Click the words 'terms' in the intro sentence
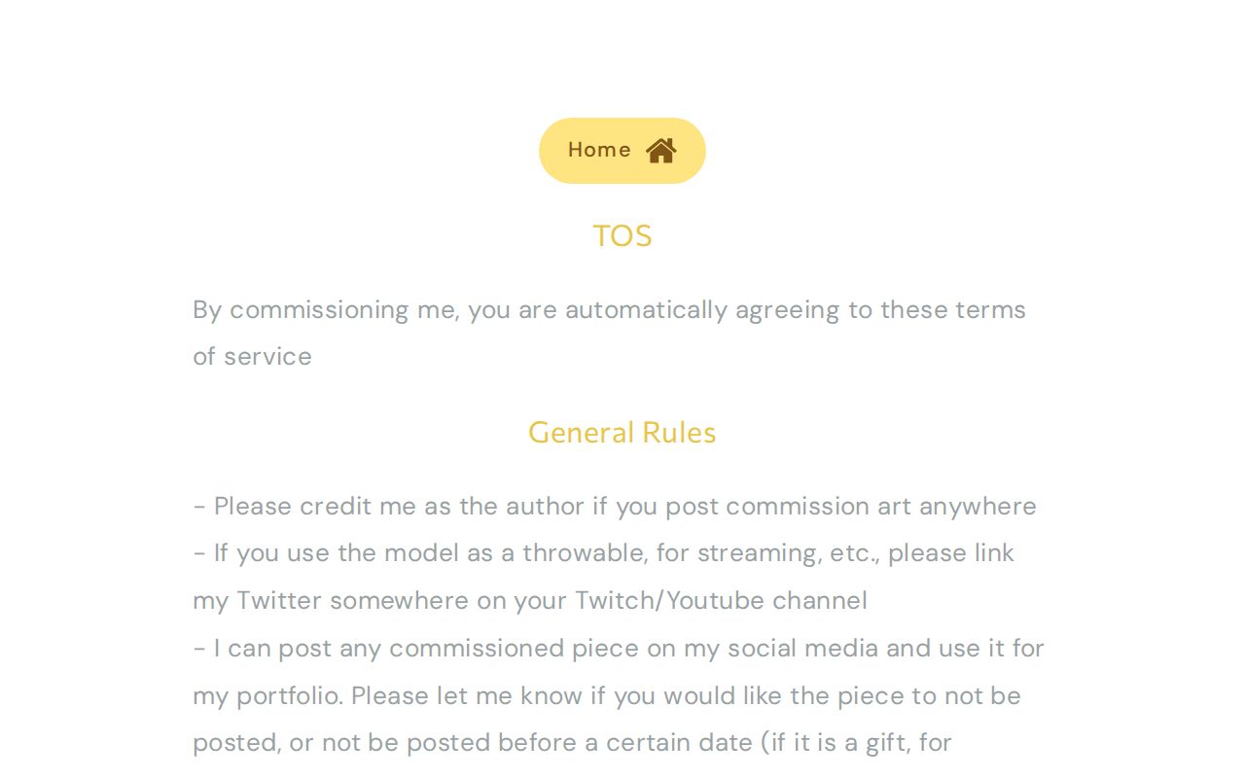 pyautogui.click(x=990, y=310)
